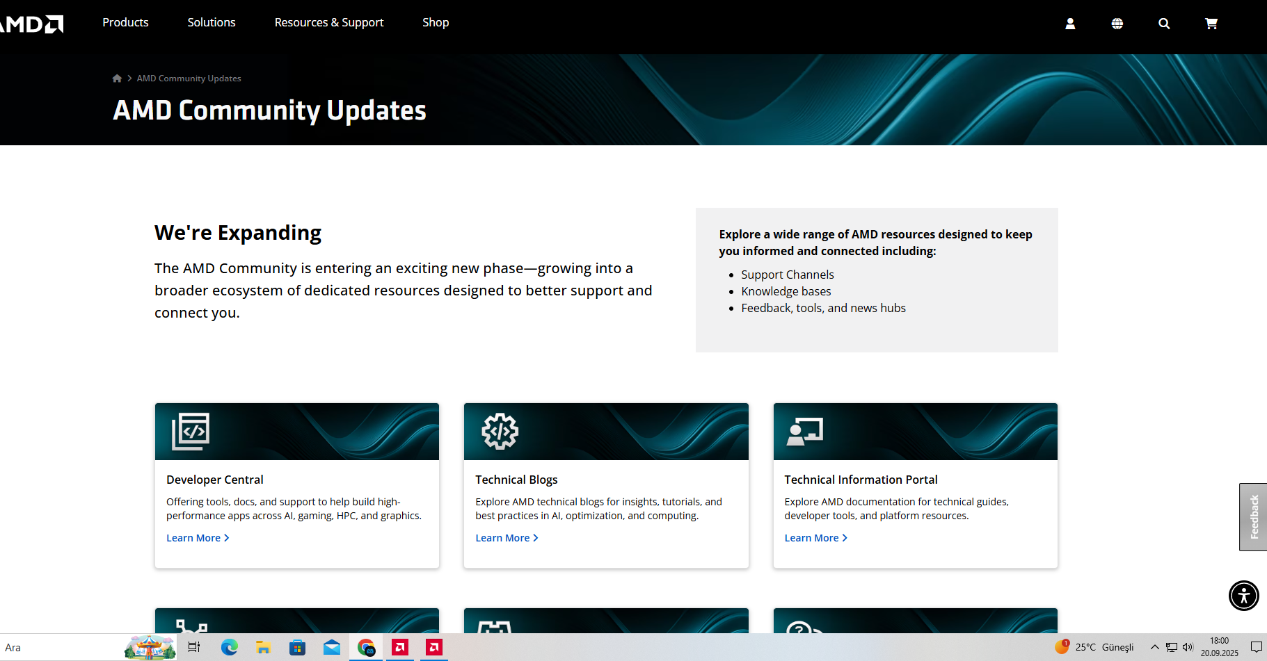Open the user account icon
The width and height of the screenshot is (1267, 661).
click(1070, 24)
